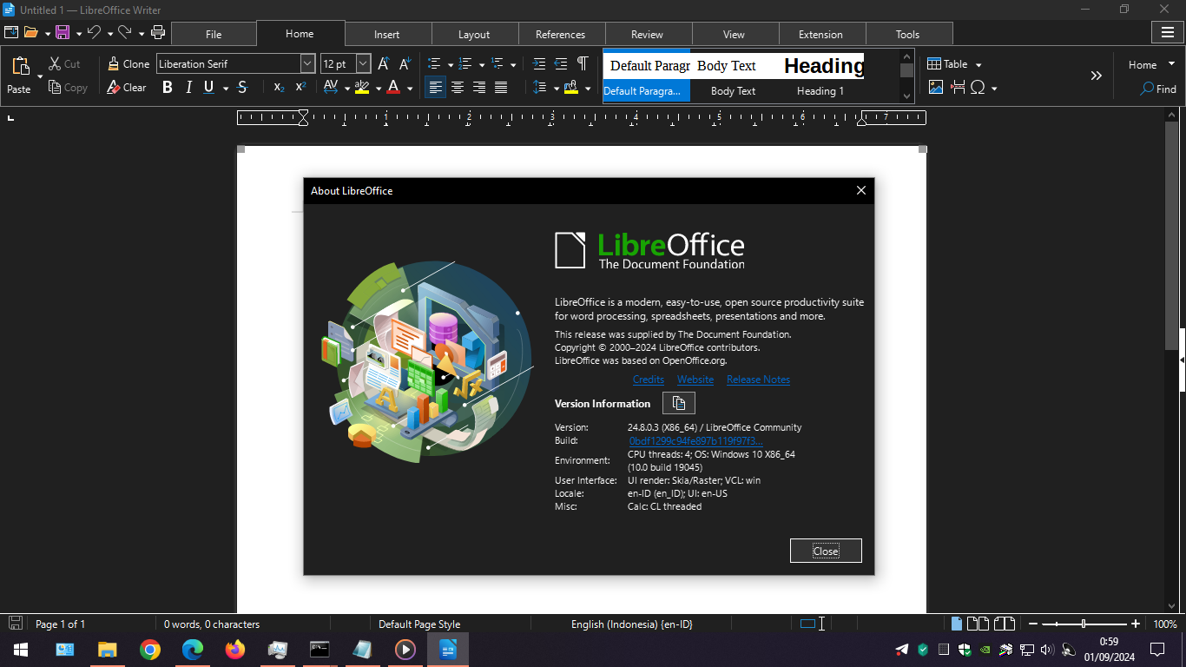Toggle Italic formatting
1186x667 pixels.
tap(188, 87)
